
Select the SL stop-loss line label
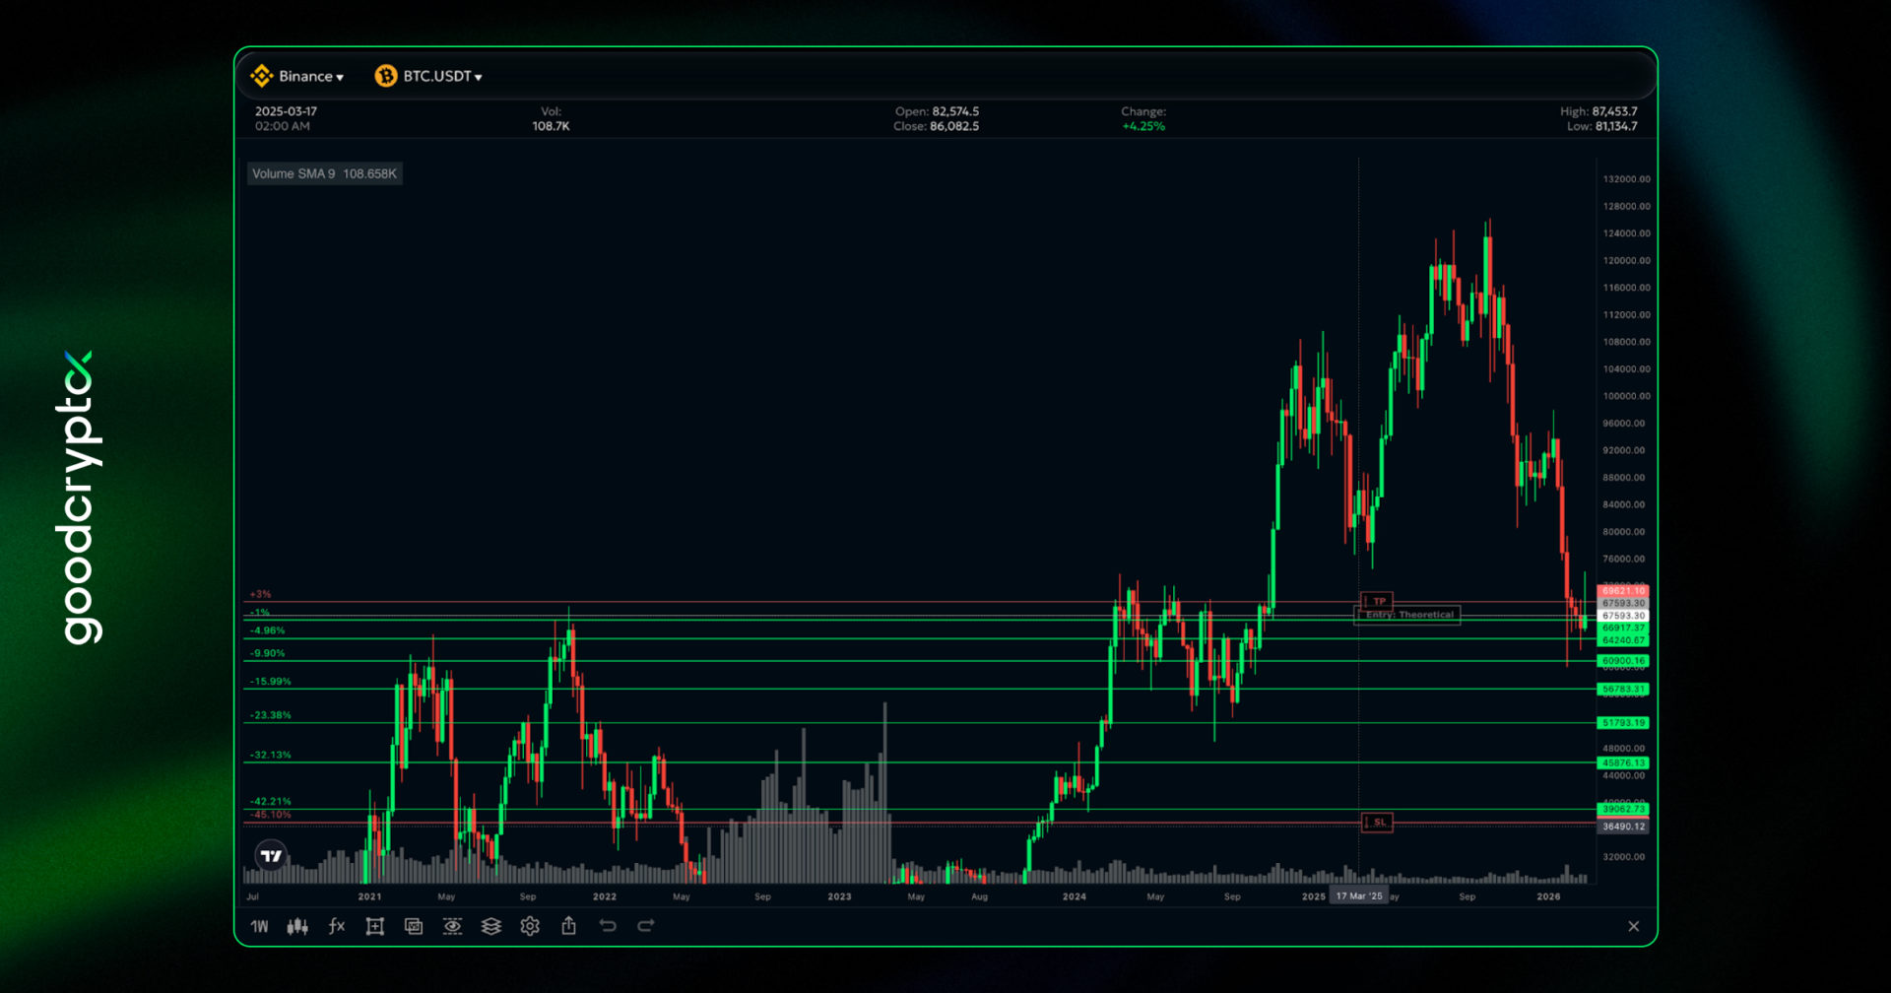(1377, 822)
